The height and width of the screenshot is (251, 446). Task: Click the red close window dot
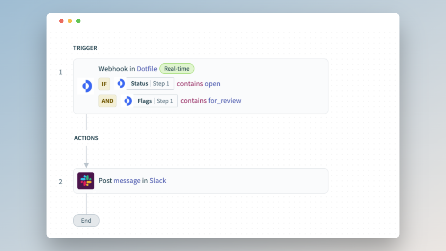coord(61,21)
